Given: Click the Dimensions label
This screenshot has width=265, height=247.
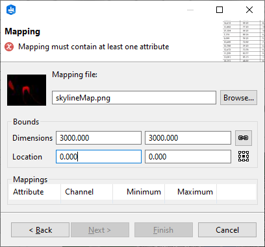Looking at the screenshot, I should click(32, 138).
